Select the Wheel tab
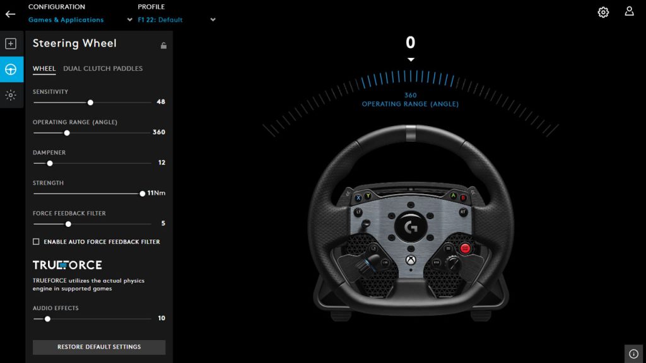Screen dimensions: 646x363 tap(44, 69)
